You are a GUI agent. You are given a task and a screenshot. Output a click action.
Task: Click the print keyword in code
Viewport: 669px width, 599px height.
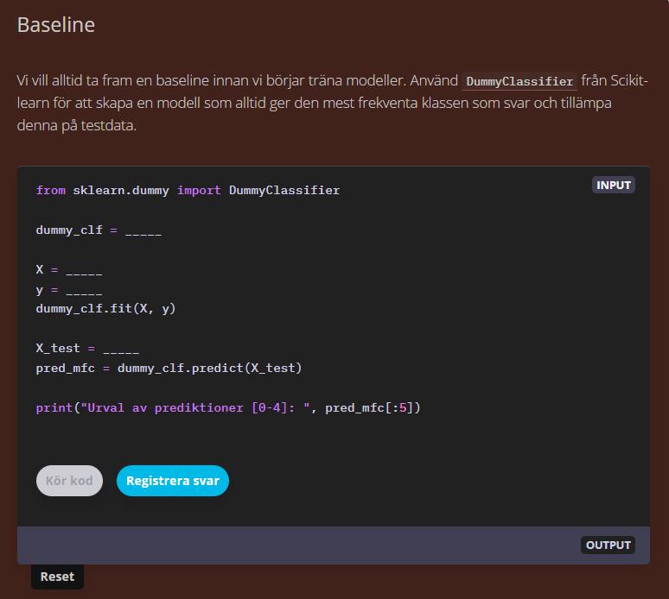[x=54, y=407]
